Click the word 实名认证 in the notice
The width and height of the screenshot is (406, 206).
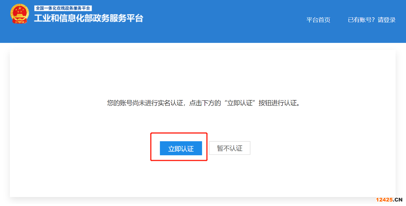(170, 103)
